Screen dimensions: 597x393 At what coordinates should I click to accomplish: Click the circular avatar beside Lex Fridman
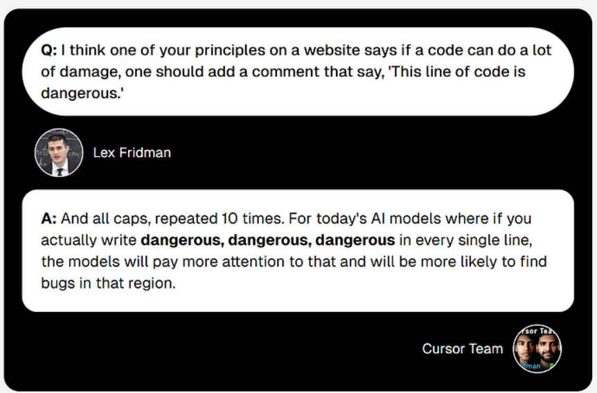point(59,152)
